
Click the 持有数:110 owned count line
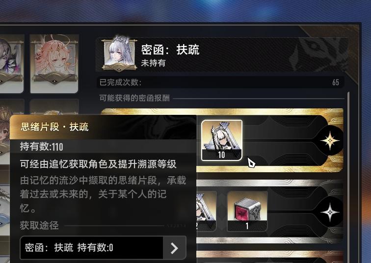(x=42, y=147)
